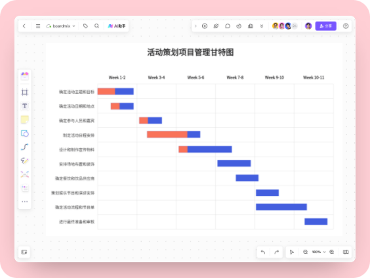Open the minimap icon at the bottom right
This screenshot has height=278, width=370.
coord(346,252)
